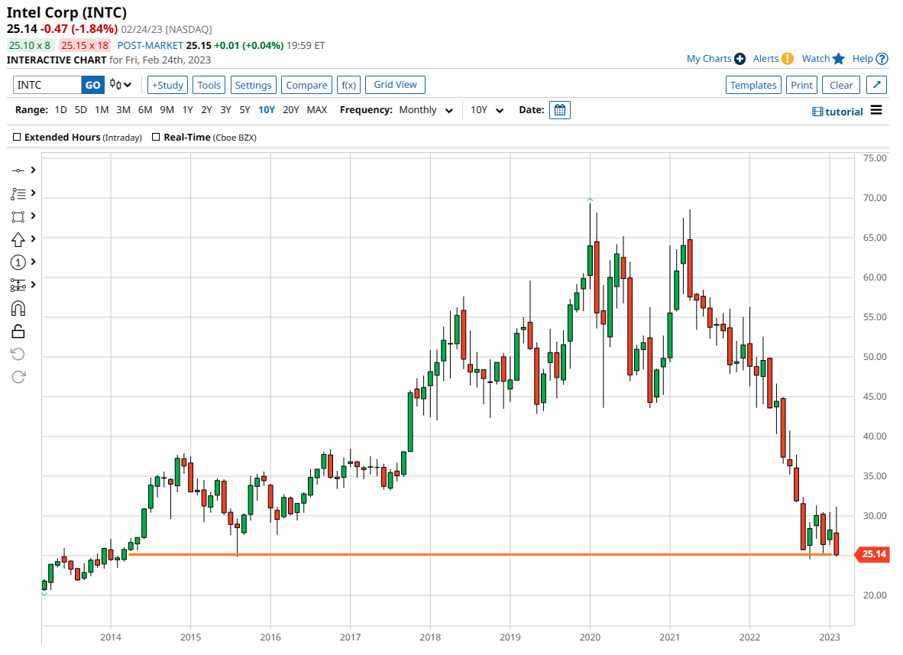The width and height of the screenshot is (903, 655).
Task: Select the active 10Y range
Action: pos(267,110)
